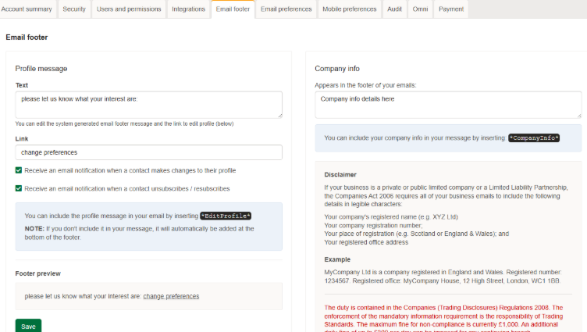Click the *EditProfile* code tag
The height and width of the screenshot is (332, 587).
click(226, 216)
